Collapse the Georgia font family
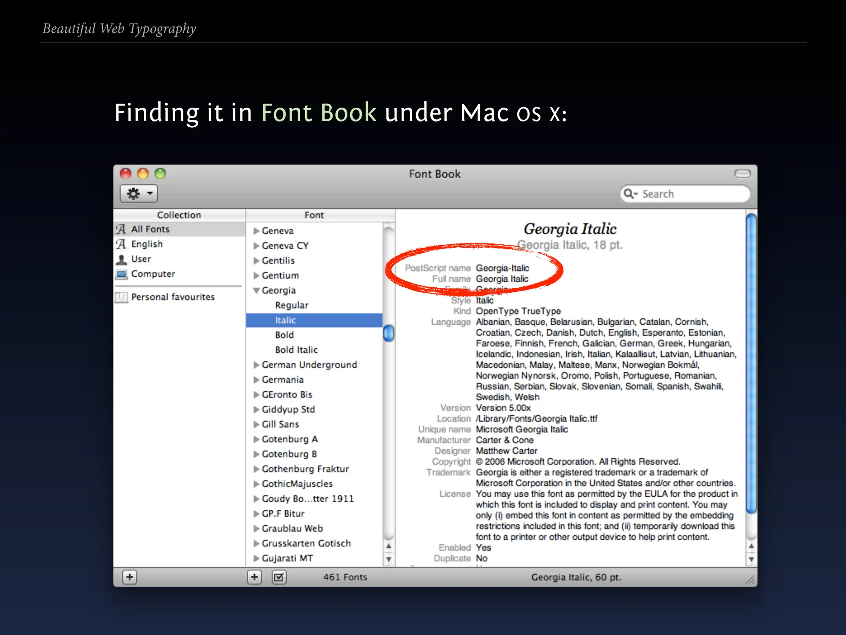 pyautogui.click(x=257, y=291)
